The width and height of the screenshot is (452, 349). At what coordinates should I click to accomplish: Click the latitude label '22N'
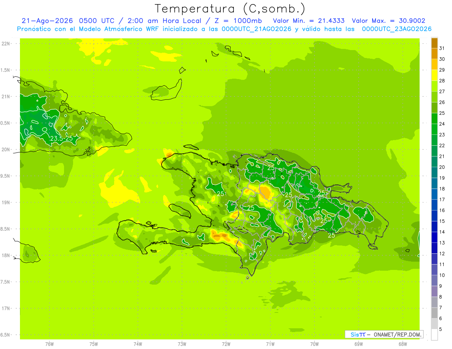coord(6,44)
